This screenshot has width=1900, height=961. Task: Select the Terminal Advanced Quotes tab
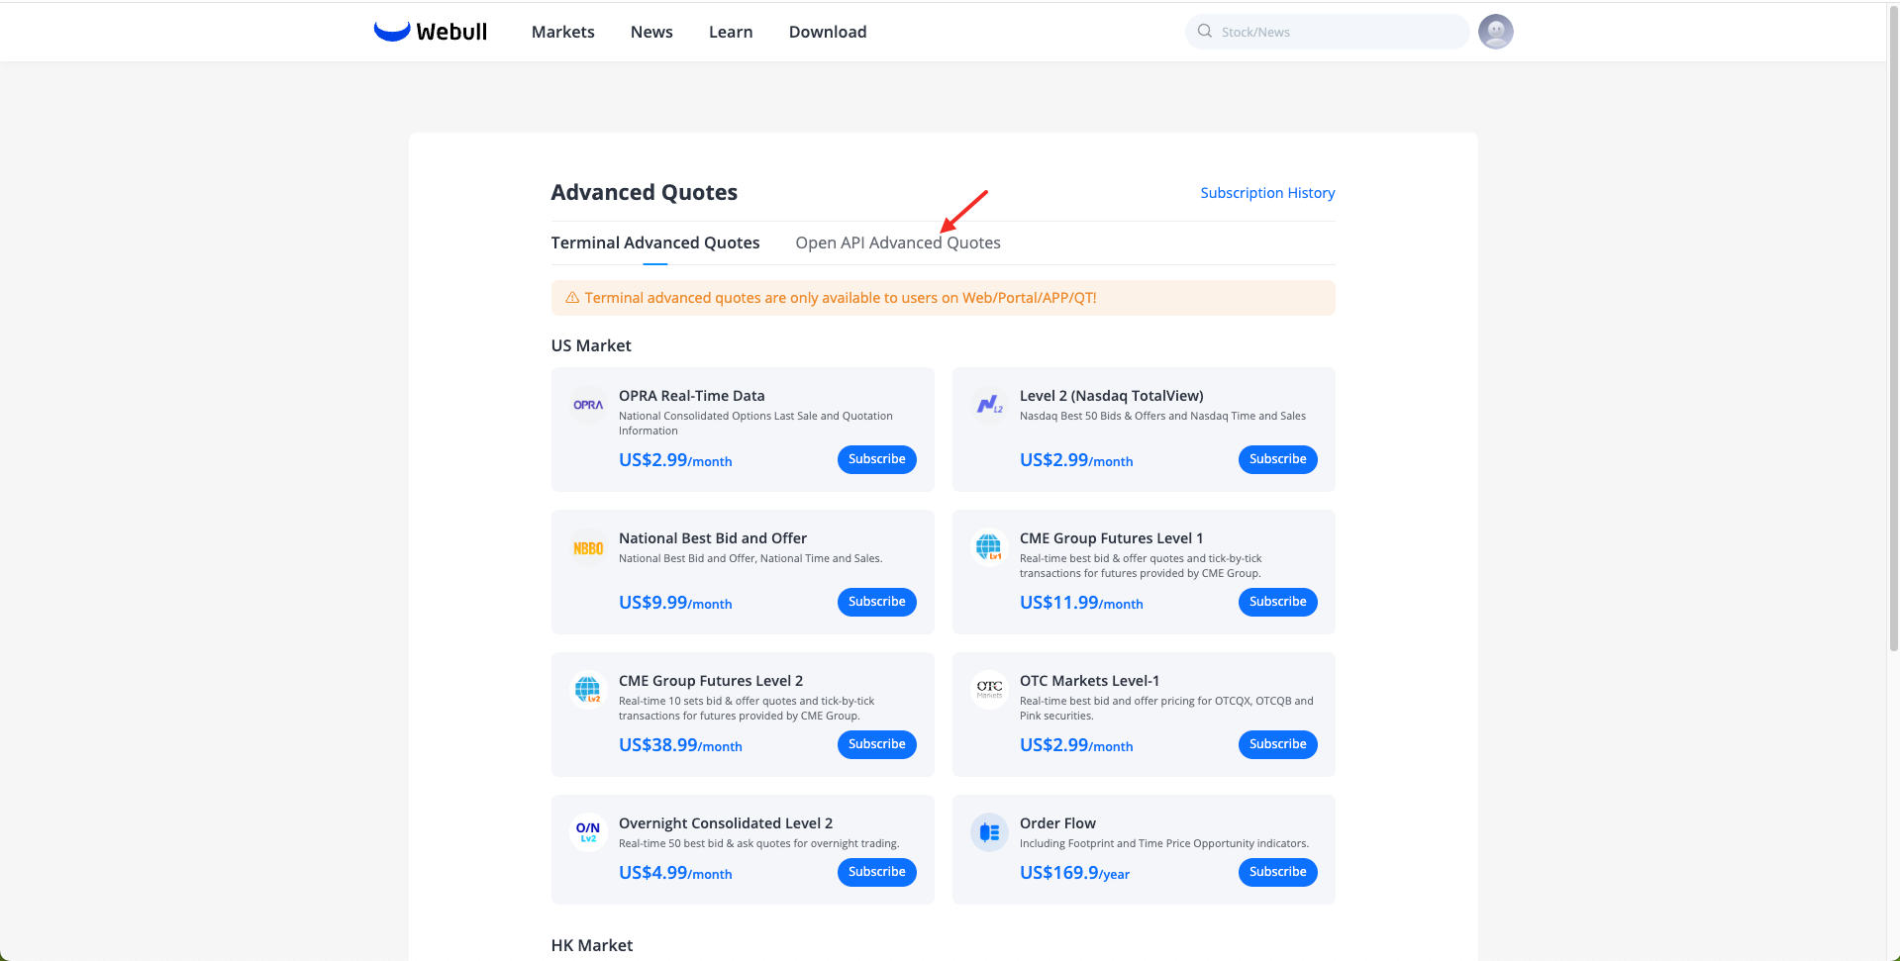[x=655, y=243]
